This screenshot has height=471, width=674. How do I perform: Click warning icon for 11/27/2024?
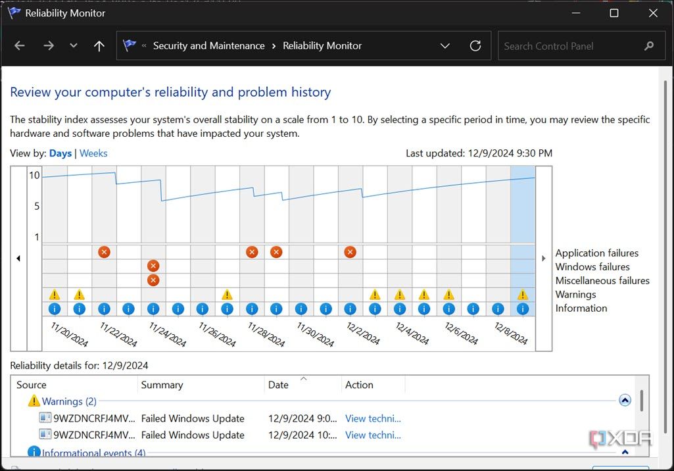pos(227,295)
